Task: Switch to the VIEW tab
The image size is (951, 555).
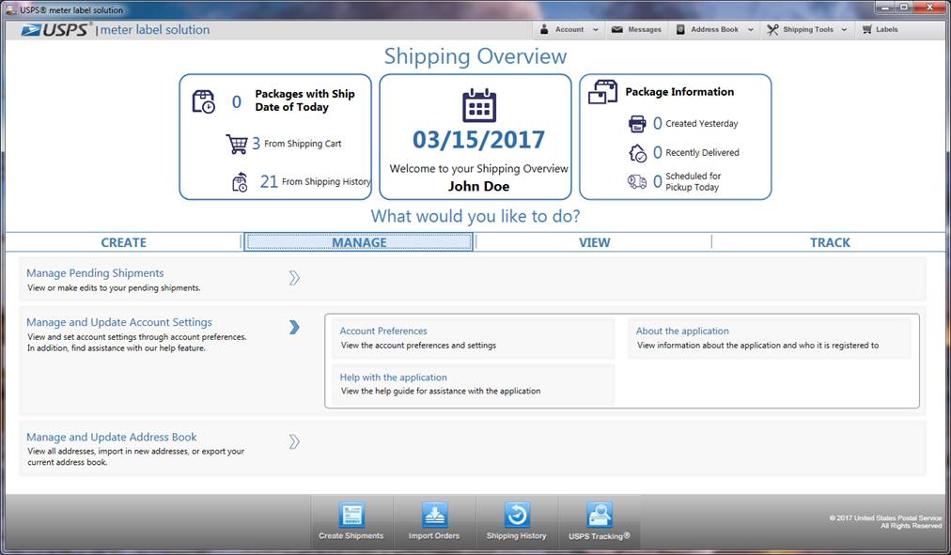Action: [x=594, y=242]
